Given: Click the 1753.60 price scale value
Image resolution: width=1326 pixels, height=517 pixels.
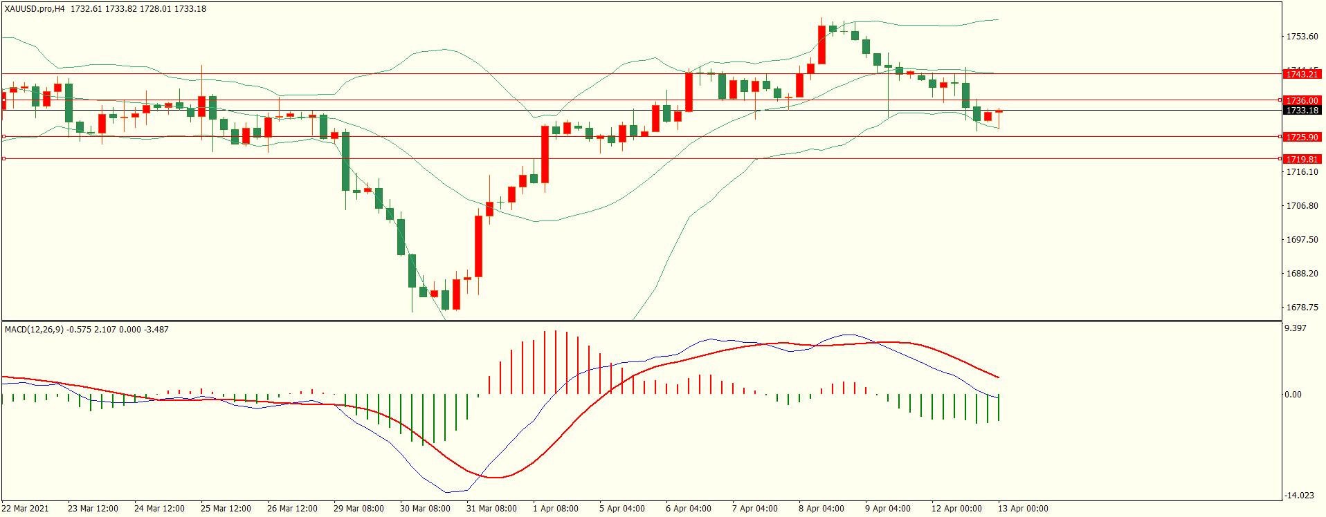Looking at the screenshot, I should pos(1302,37).
